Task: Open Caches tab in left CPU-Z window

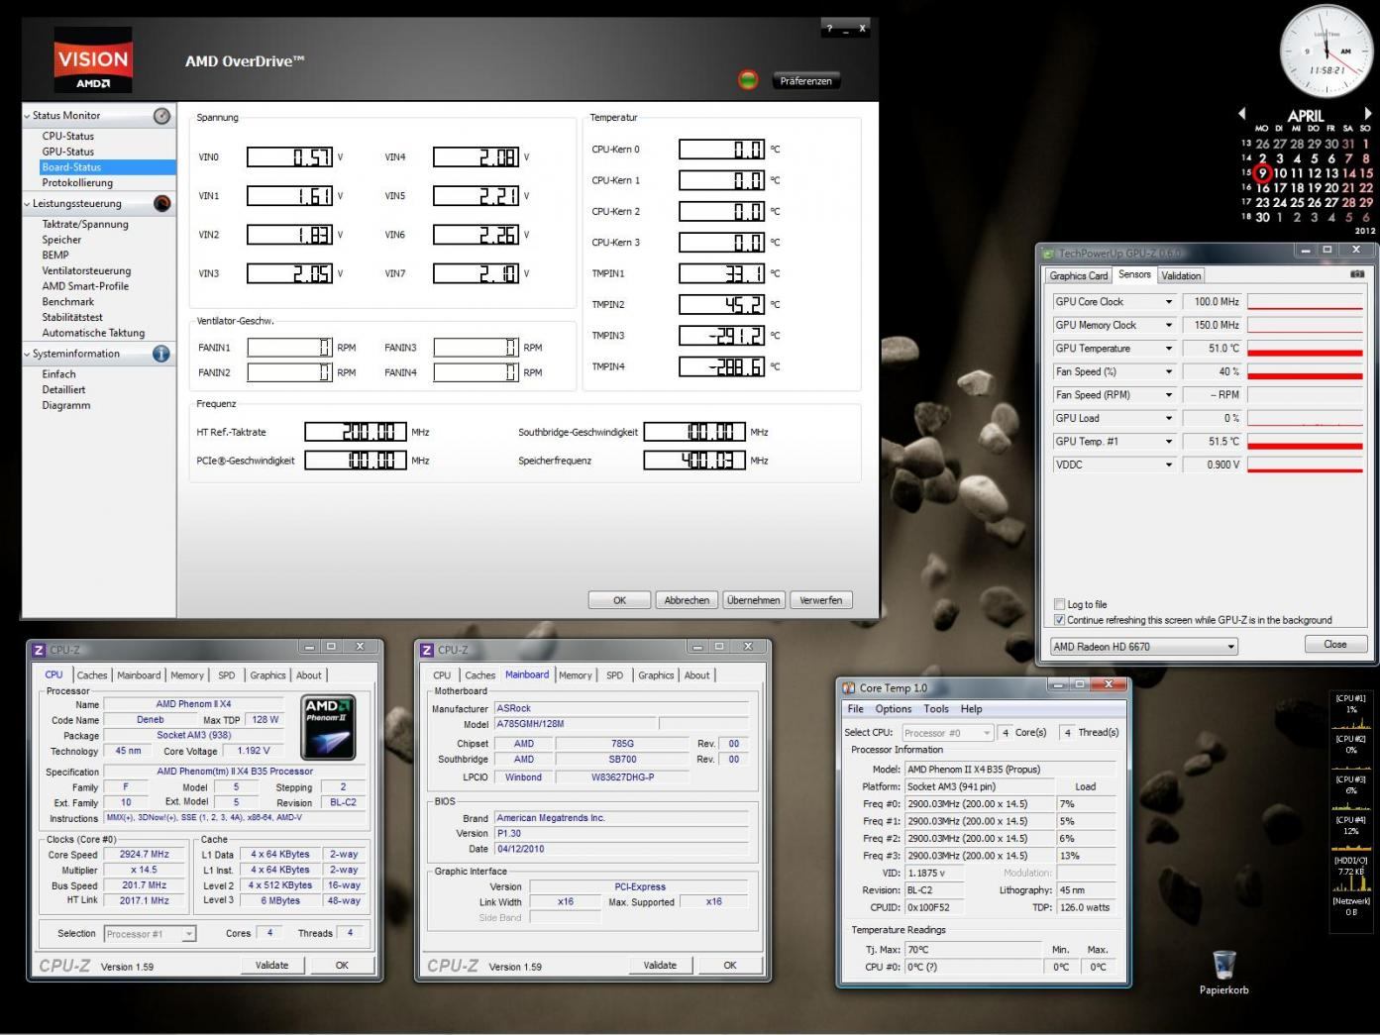Action: [x=91, y=675]
